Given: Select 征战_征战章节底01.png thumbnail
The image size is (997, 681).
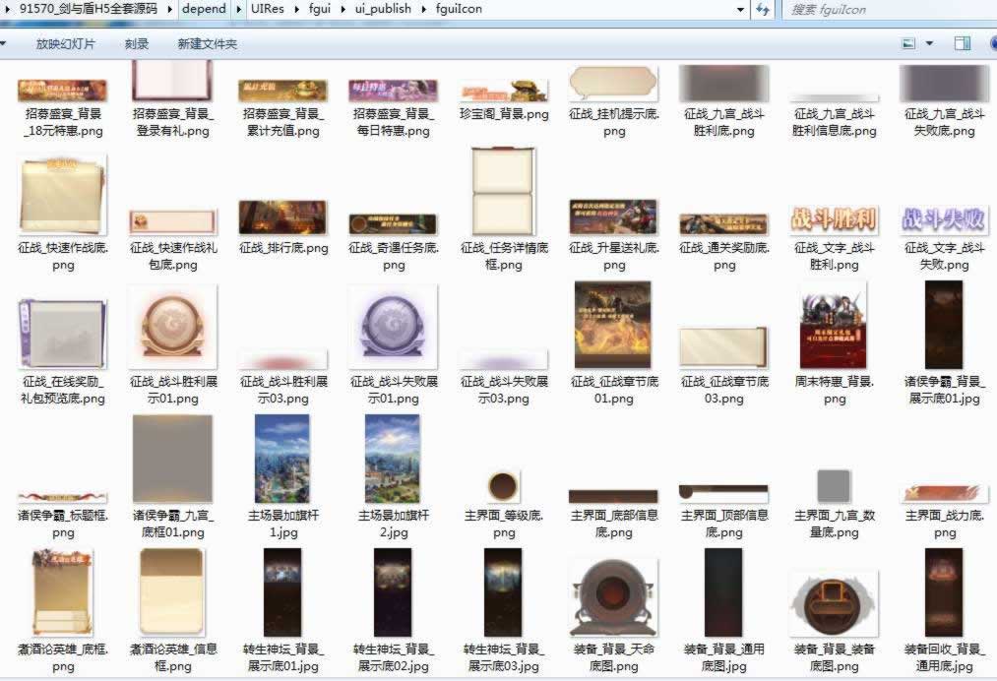Looking at the screenshot, I should (x=613, y=325).
